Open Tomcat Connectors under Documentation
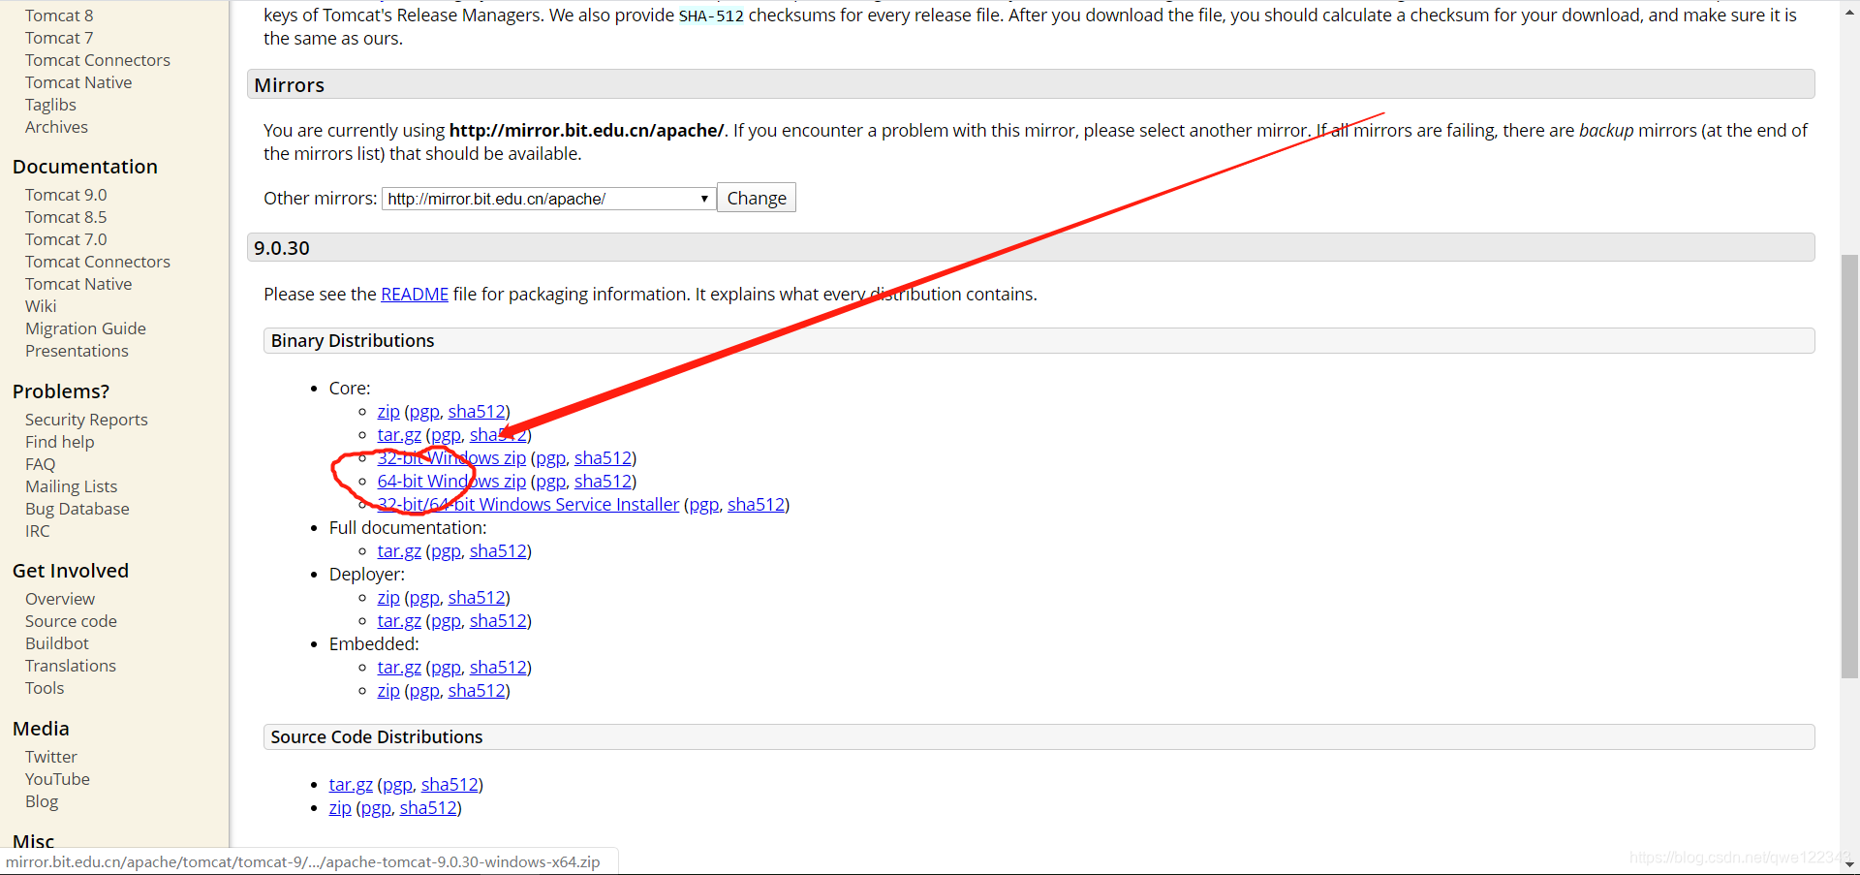This screenshot has height=875, width=1860. (x=98, y=262)
